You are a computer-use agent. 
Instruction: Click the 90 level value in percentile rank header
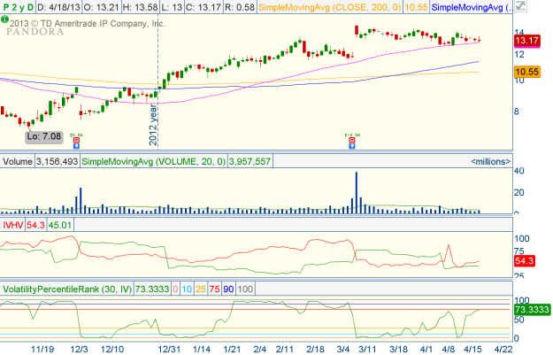229,289
